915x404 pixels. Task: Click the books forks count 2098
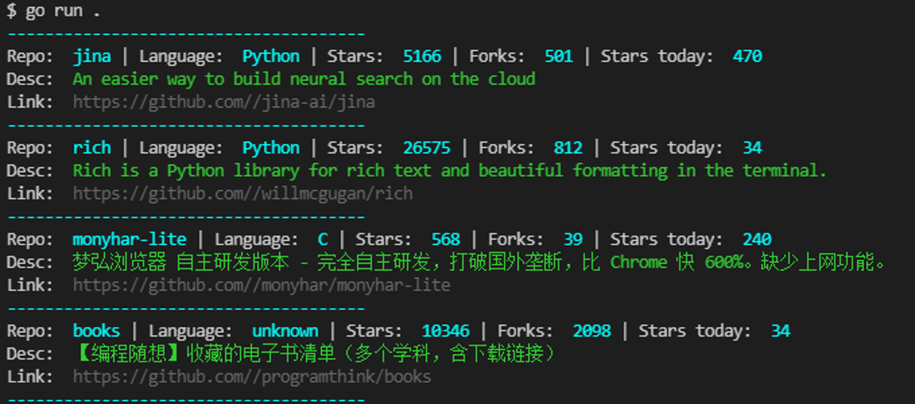click(x=592, y=331)
